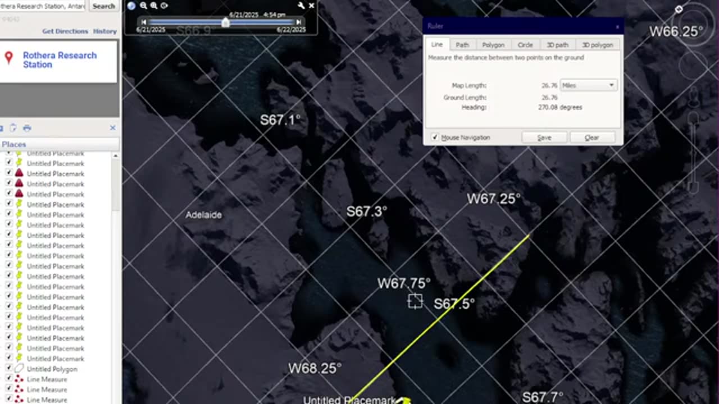Viewport: 719px width, 404px height.
Task: Click the Places list scroll-up arrow
Action: pos(116,155)
